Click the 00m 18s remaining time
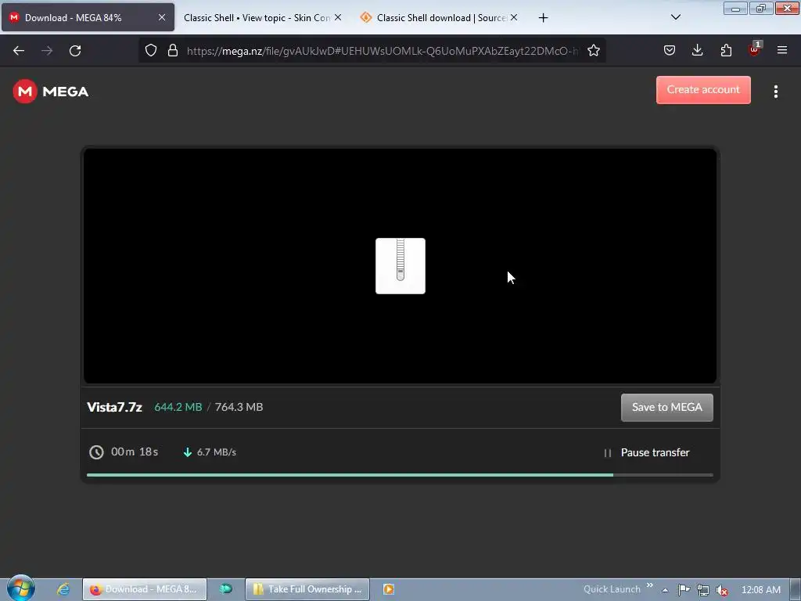Screen dimensions: 801x601 [135, 452]
